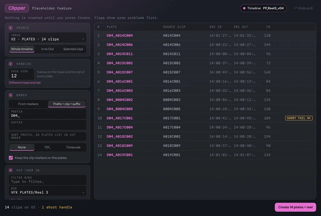
Task: Open the Bin VFX PLATES/Reel 3 dropdown
Action: 47,191
